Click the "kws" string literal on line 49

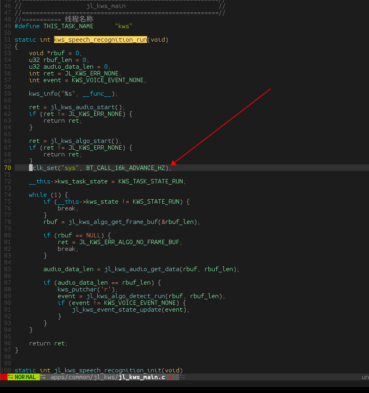(x=124, y=26)
